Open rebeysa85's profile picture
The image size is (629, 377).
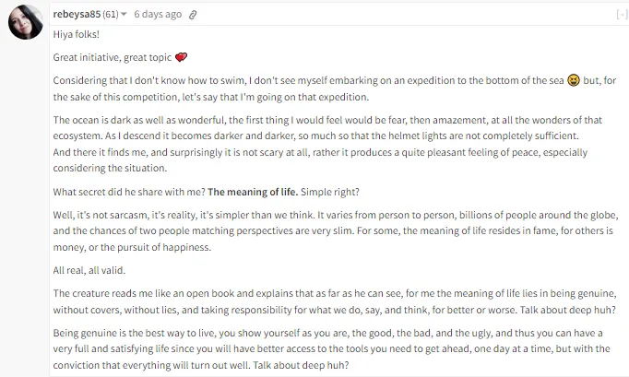point(26,22)
